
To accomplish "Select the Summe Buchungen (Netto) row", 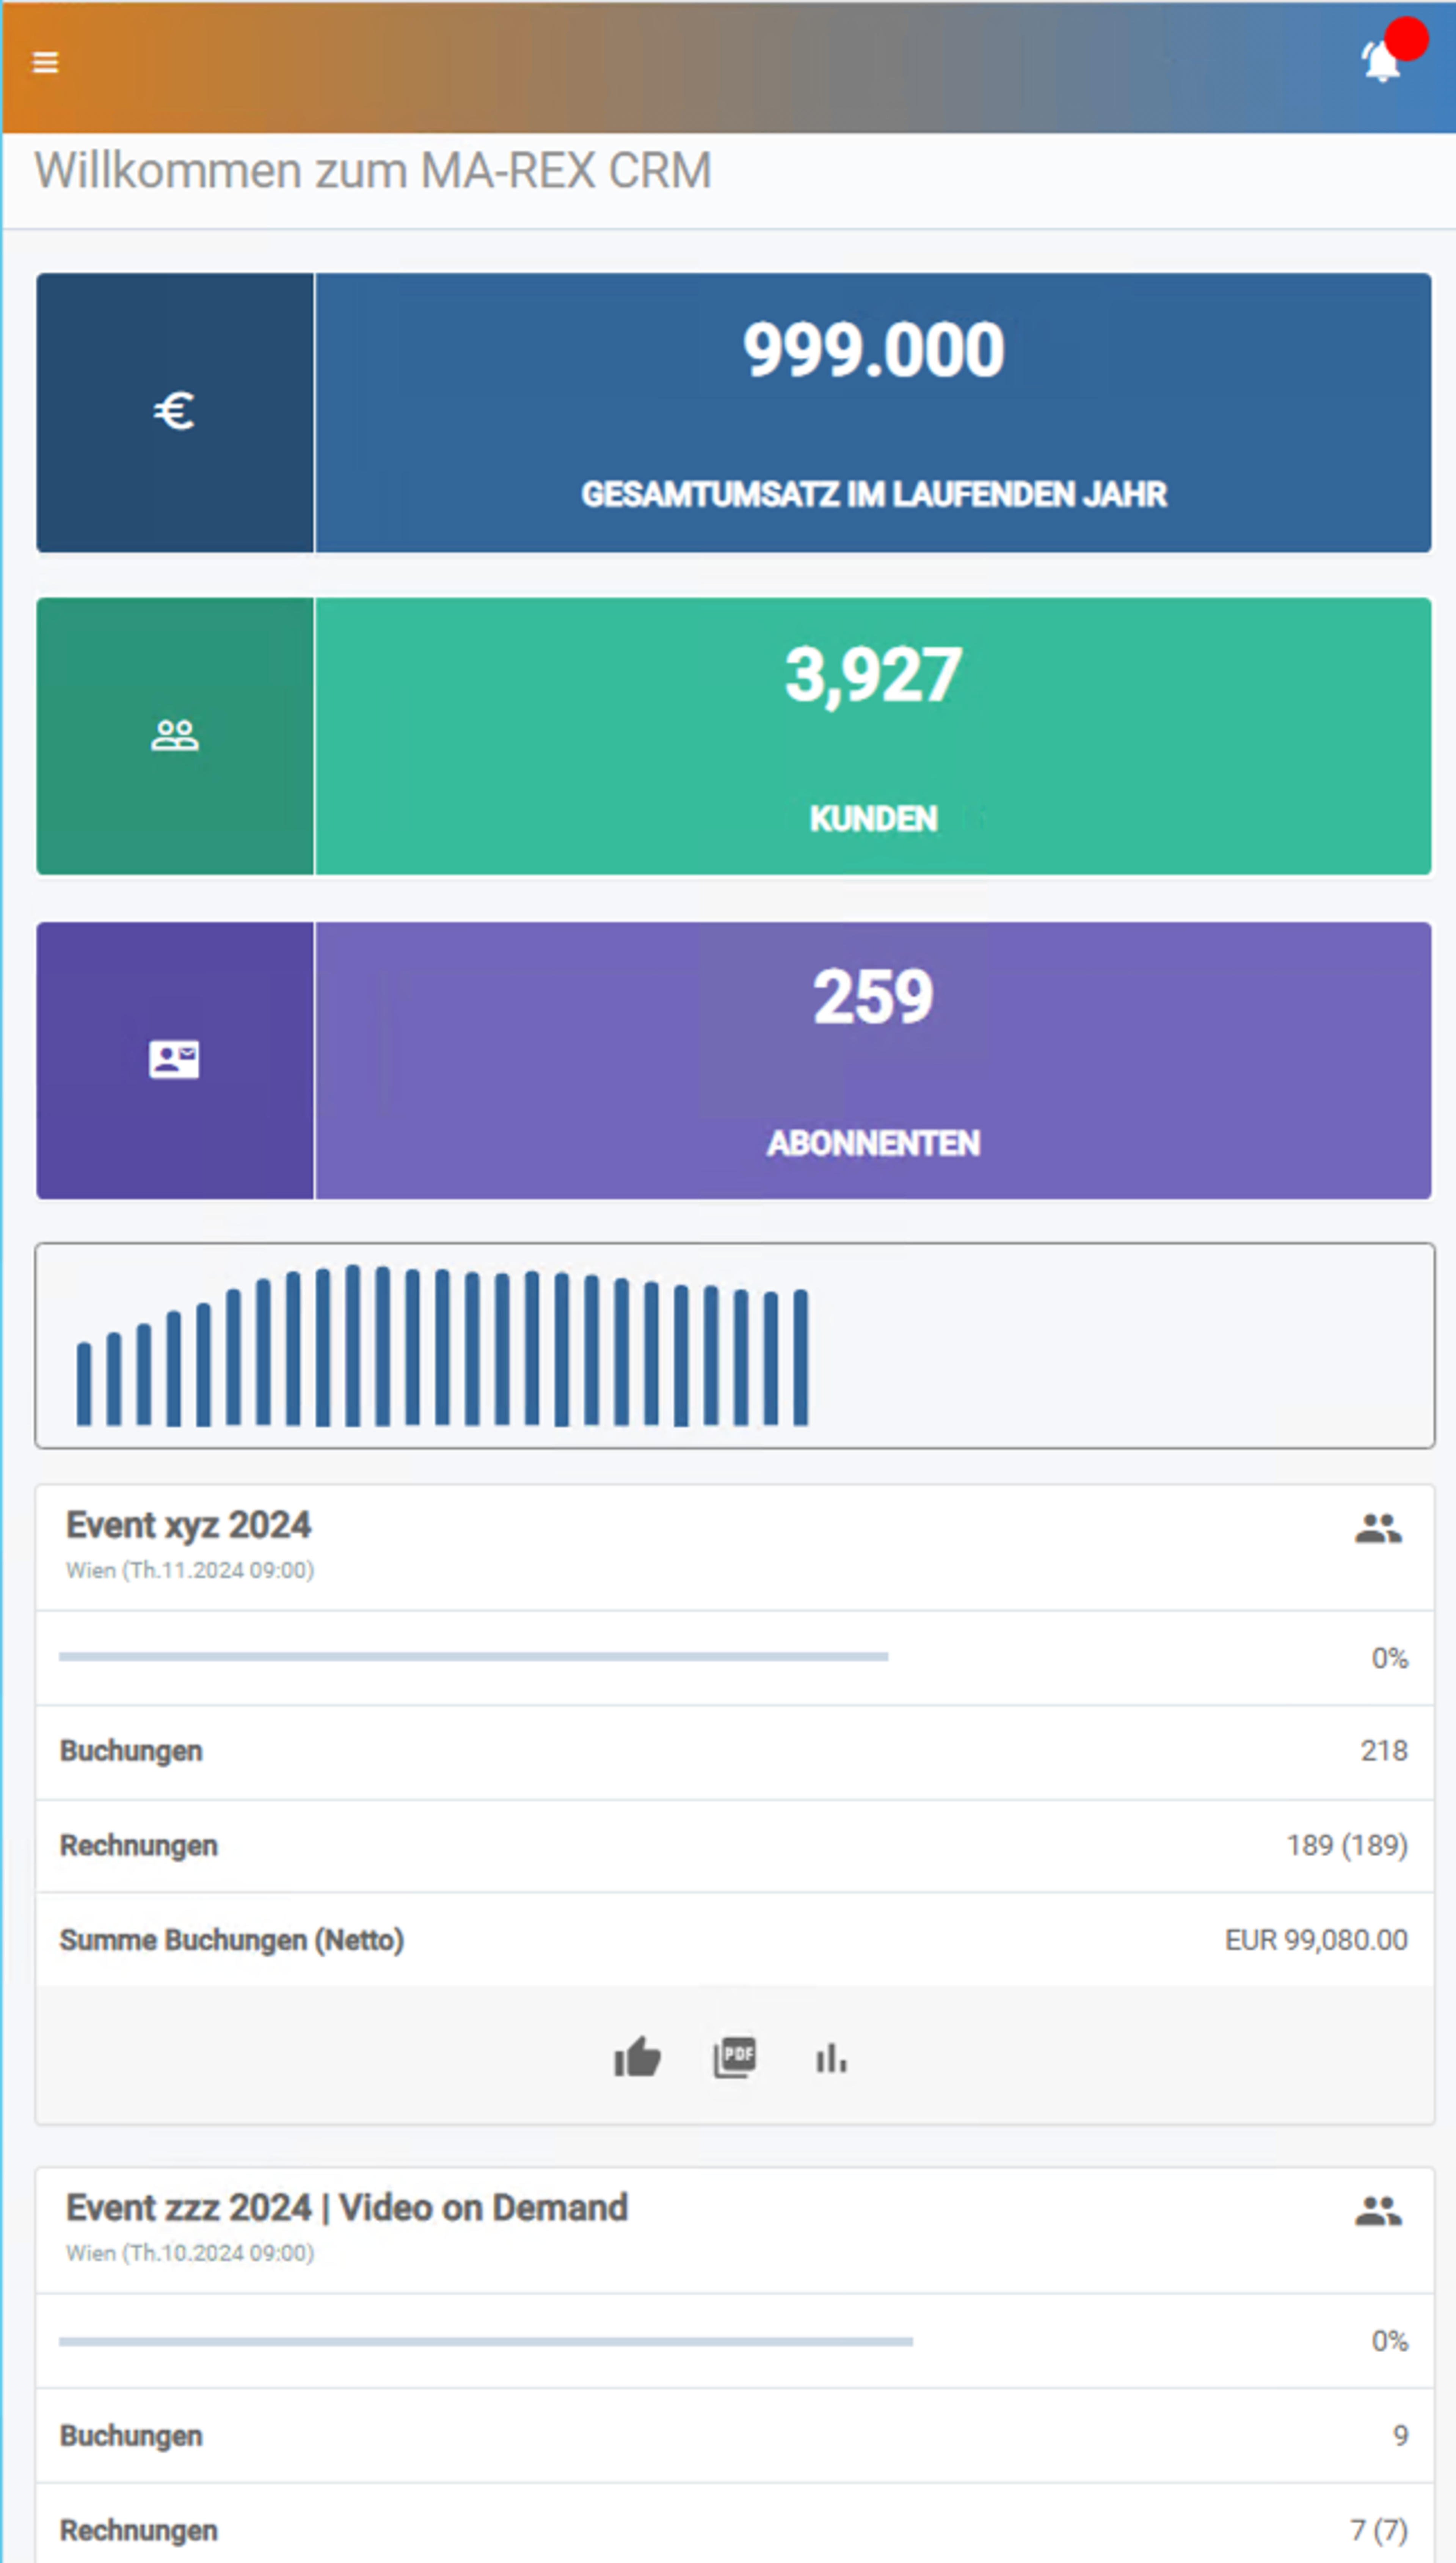I will click(x=735, y=1940).
